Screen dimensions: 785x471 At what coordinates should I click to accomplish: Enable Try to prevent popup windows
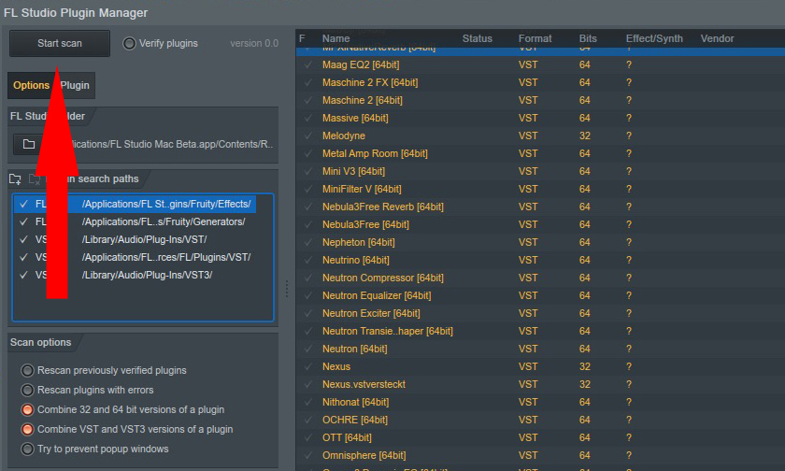(27, 449)
